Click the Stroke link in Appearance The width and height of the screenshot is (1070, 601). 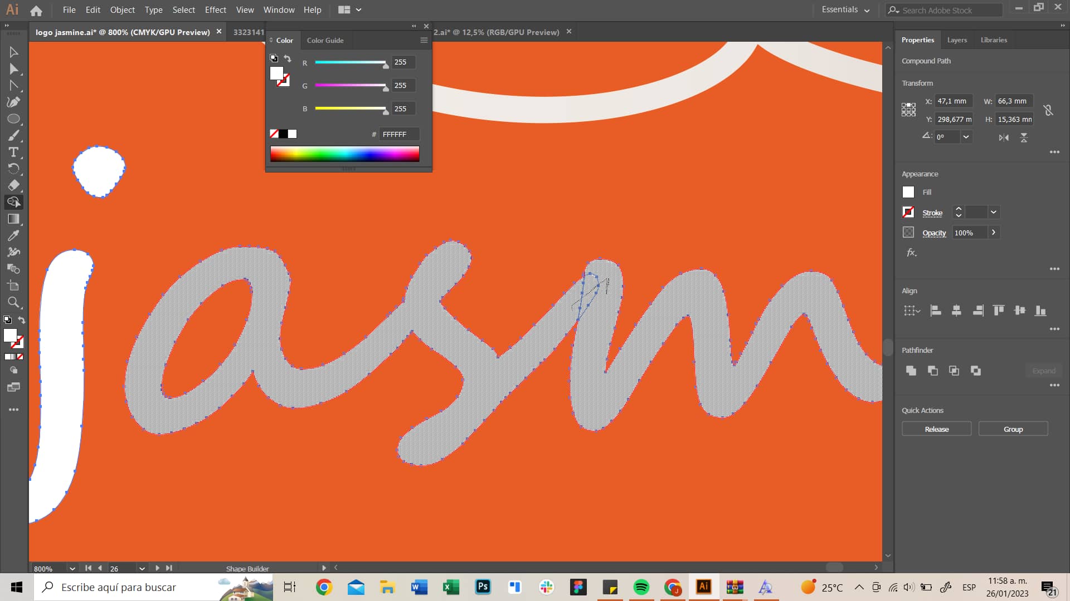tap(932, 213)
